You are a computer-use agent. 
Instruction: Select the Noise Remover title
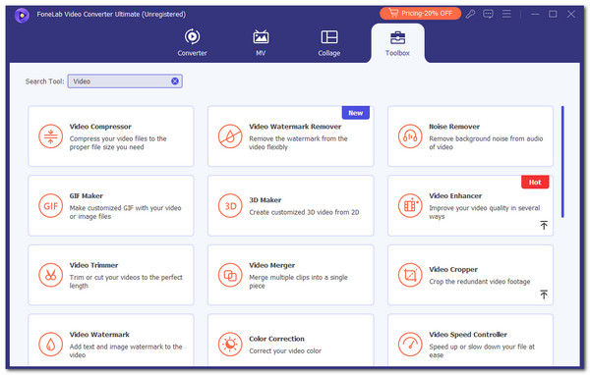pyautogui.click(x=454, y=127)
